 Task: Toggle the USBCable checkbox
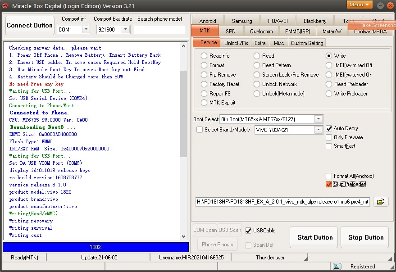(248, 231)
